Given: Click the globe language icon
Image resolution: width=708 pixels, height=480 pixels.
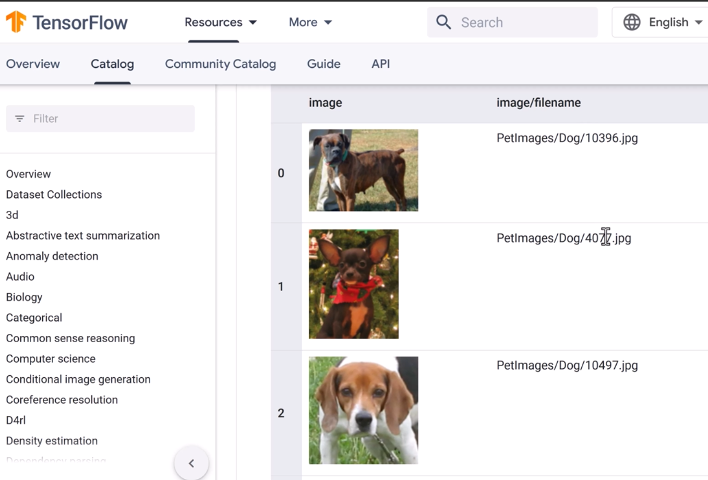Looking at the screenshot, I should point(631,22).
